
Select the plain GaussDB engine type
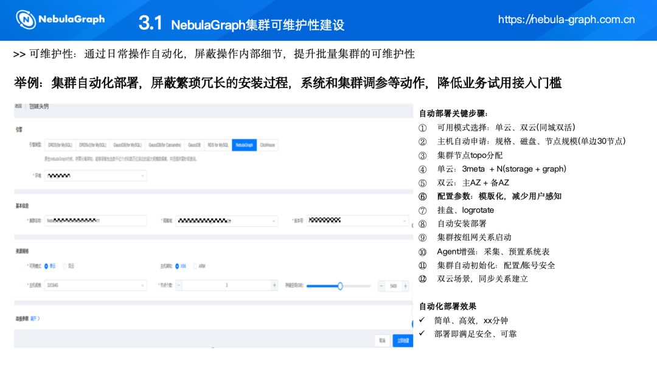coord(195,145)
